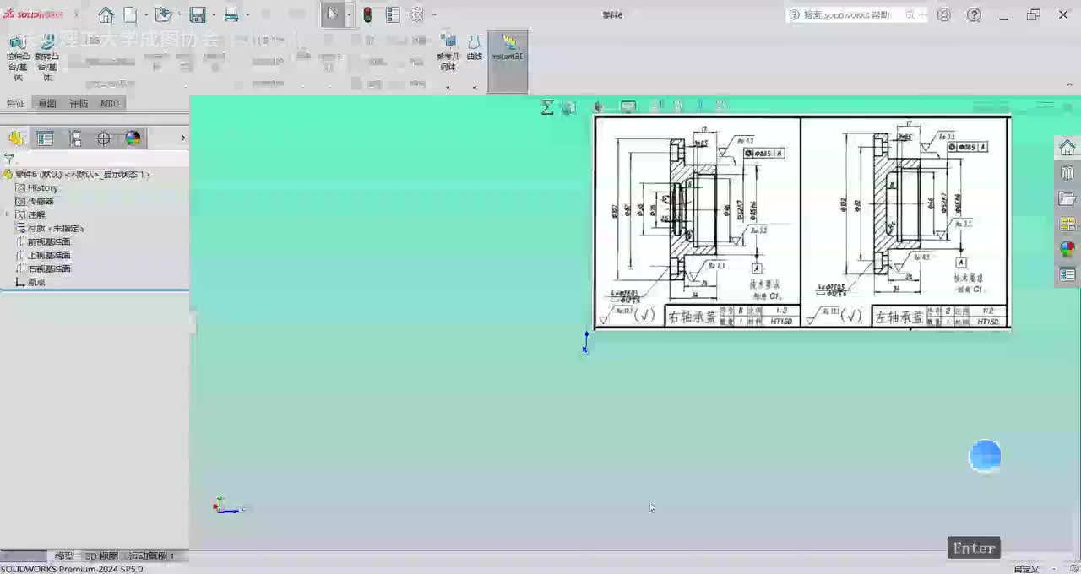Screen dimensions: 1081x574
Task: Click the left bearing cover drawing image
Action: click(x=904, y=222)
